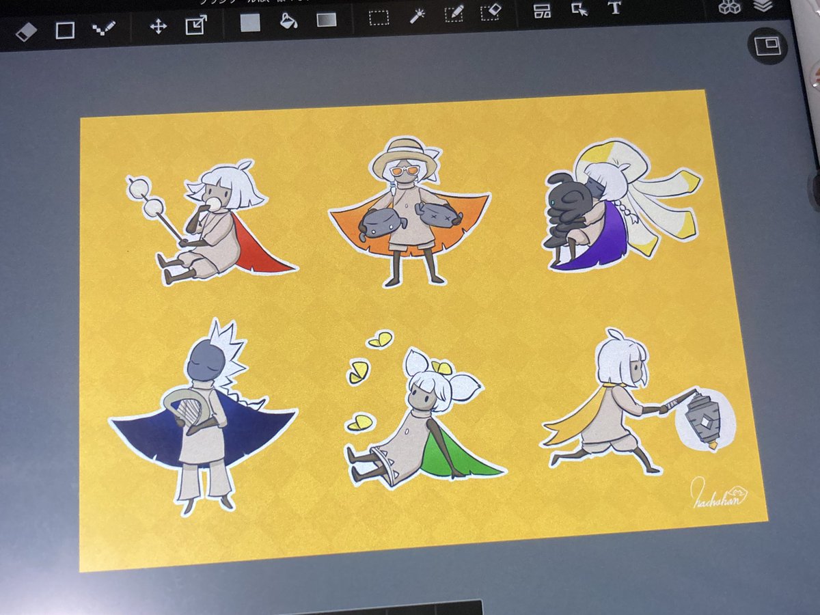This screenshot has height=615, width=820.
Task: Select the Operation cursor tool
Action: pos(579,9)
